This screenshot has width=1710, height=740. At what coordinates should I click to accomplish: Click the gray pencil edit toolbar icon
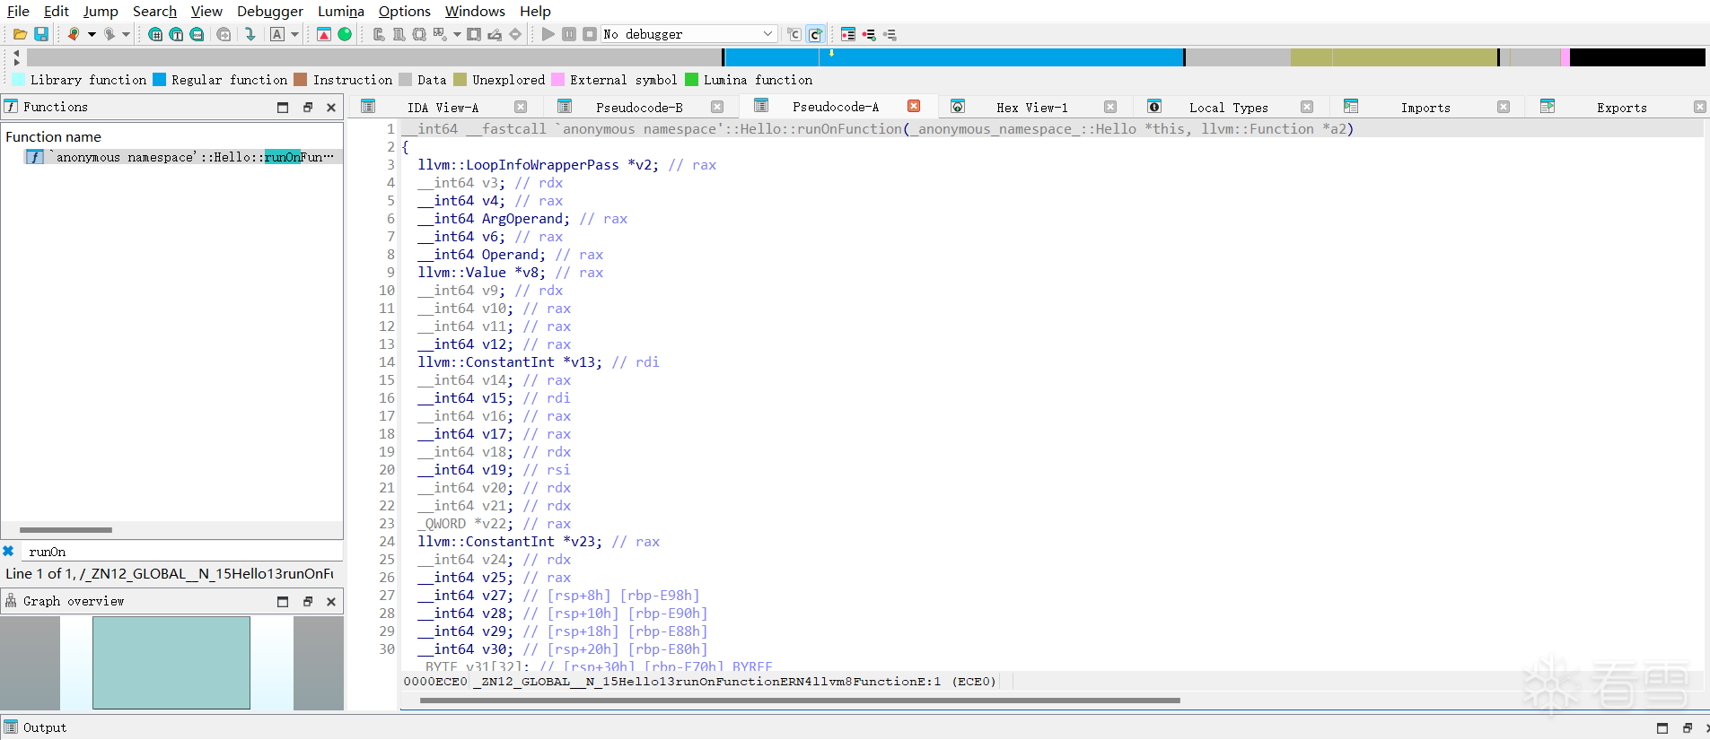495,34
